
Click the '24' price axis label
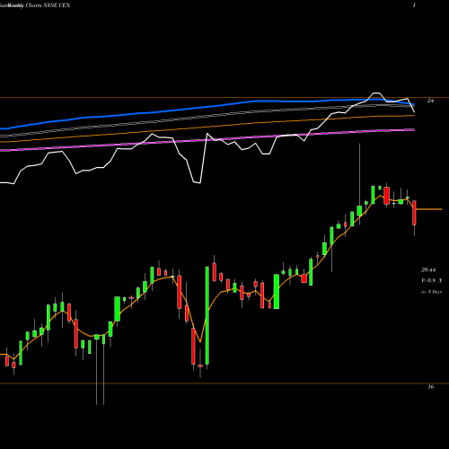coord(430,101)
